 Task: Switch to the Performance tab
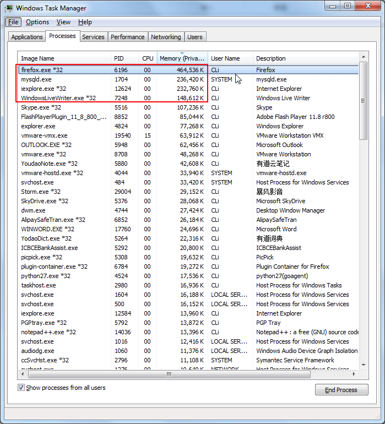[127, 37]
